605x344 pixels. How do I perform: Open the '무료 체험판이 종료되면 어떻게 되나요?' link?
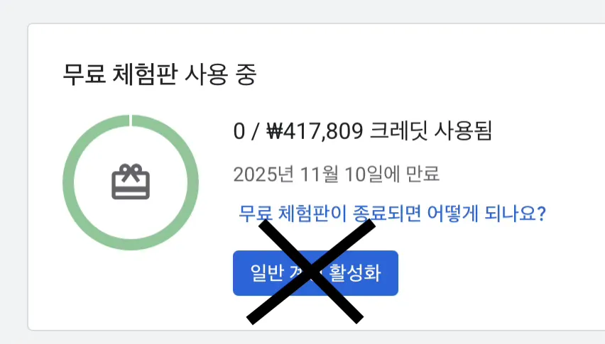pyautogui.click(x=392, y=213)
